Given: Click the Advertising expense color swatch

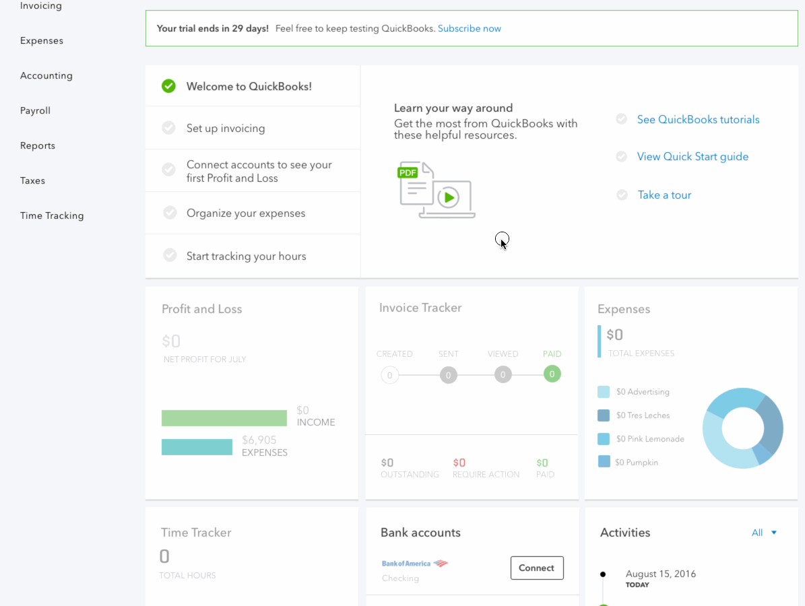Looking at the screenshot, I should pos(604,392).
